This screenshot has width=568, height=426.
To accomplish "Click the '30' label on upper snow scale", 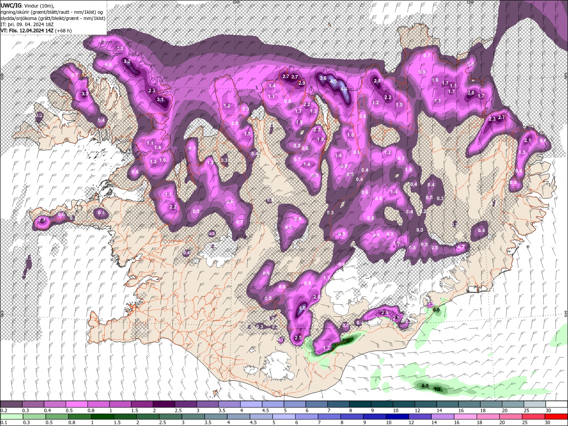I will (548, 410).
